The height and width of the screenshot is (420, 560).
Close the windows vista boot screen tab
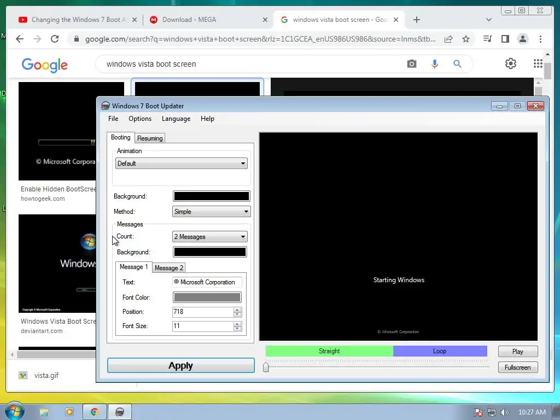396,20
